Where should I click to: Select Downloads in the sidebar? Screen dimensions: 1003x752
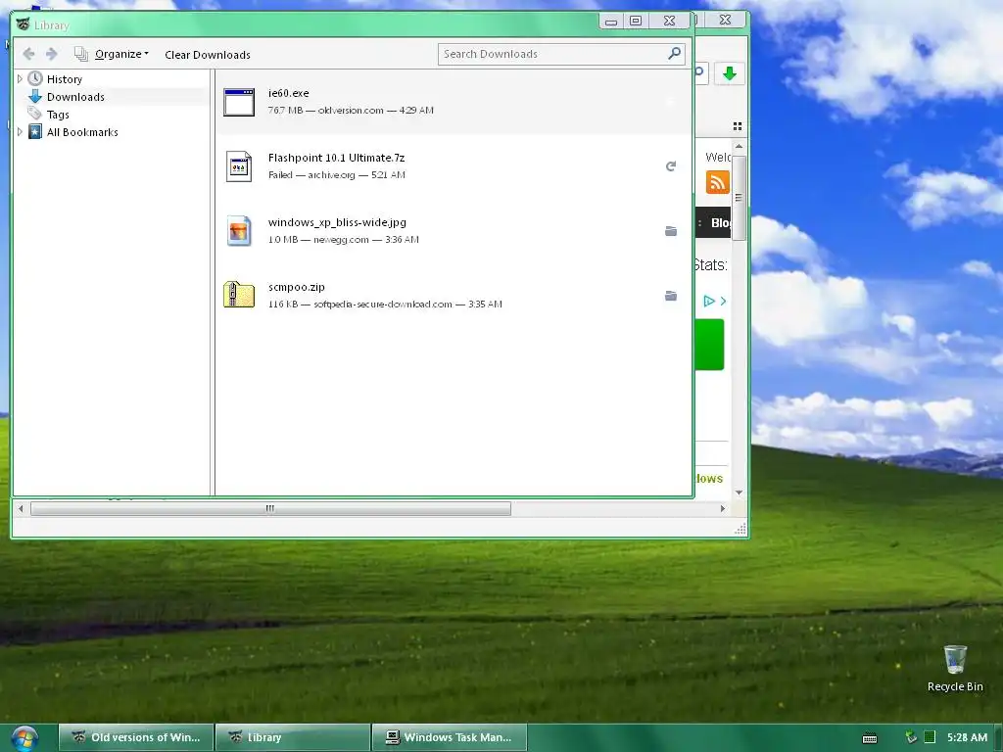tap(75, 97)
